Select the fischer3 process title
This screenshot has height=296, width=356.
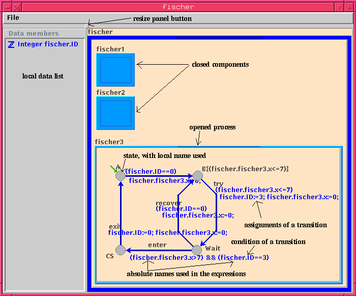109,142
